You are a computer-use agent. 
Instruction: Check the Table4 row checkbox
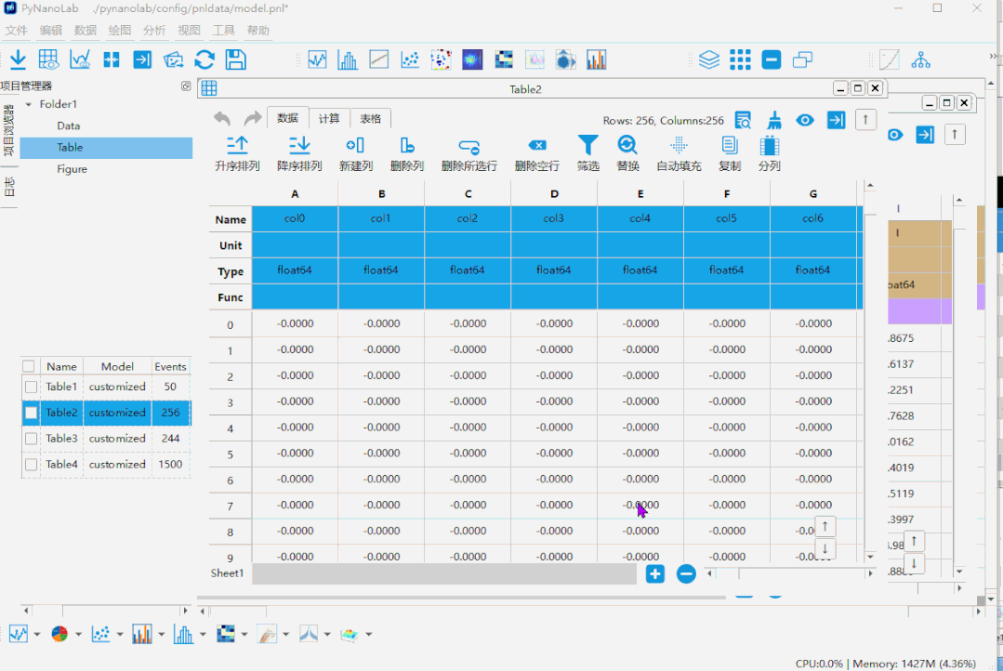[31, 465]
